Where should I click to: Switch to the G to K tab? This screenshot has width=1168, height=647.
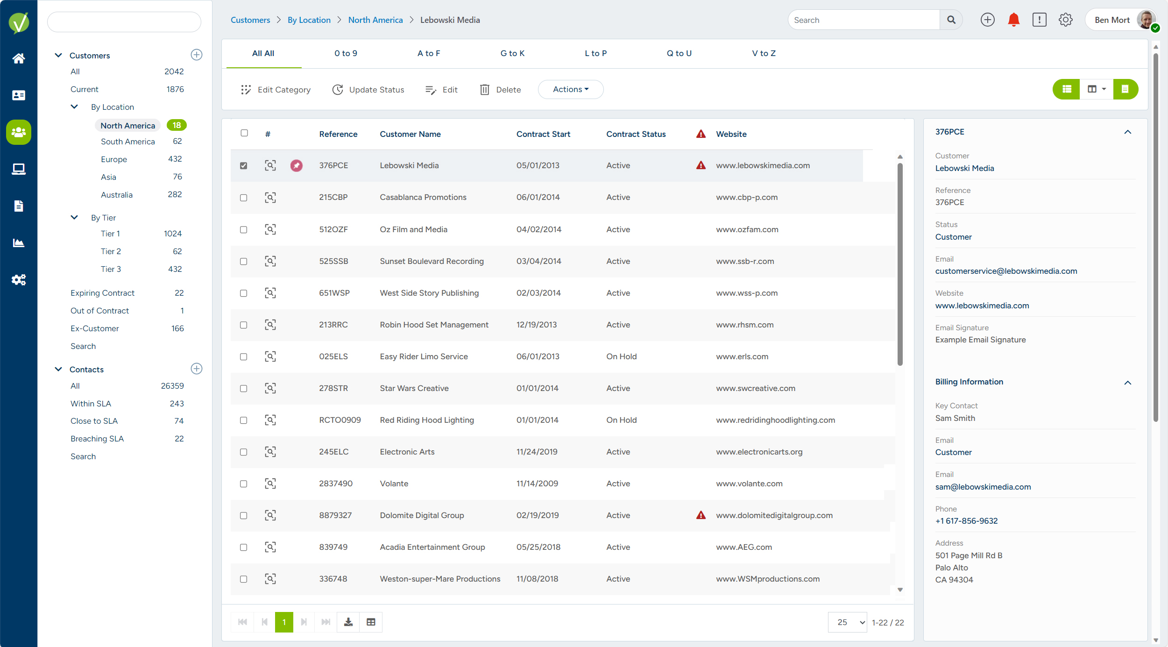point(512,53)
